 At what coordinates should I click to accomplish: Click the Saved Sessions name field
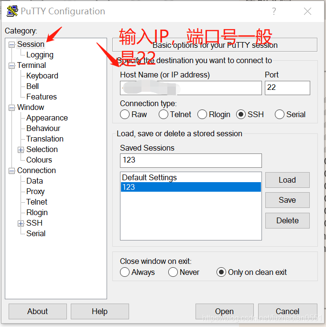191,161
